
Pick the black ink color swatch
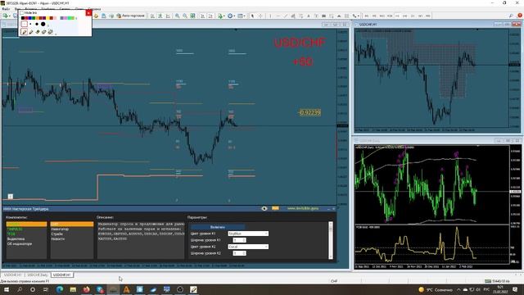click(23, 18)
